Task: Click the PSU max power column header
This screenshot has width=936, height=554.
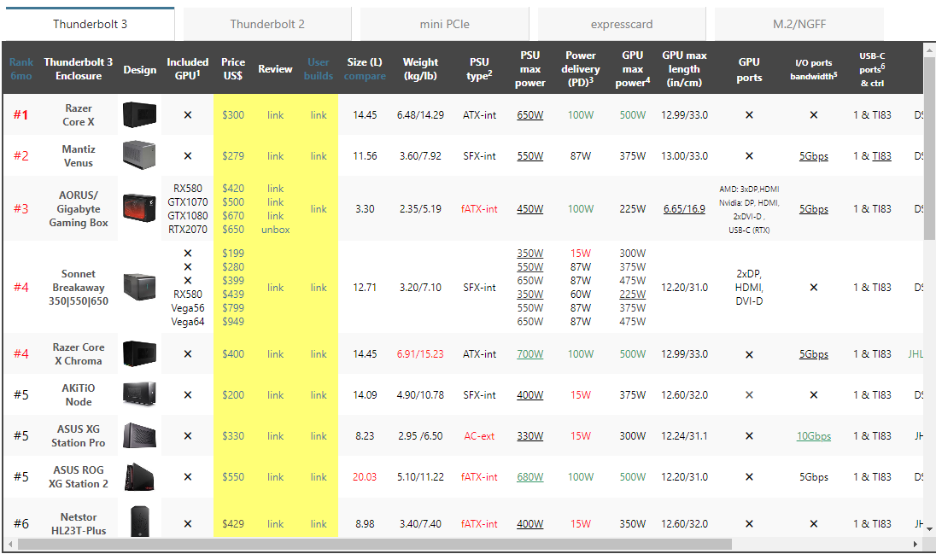Action: pos(530,68)
